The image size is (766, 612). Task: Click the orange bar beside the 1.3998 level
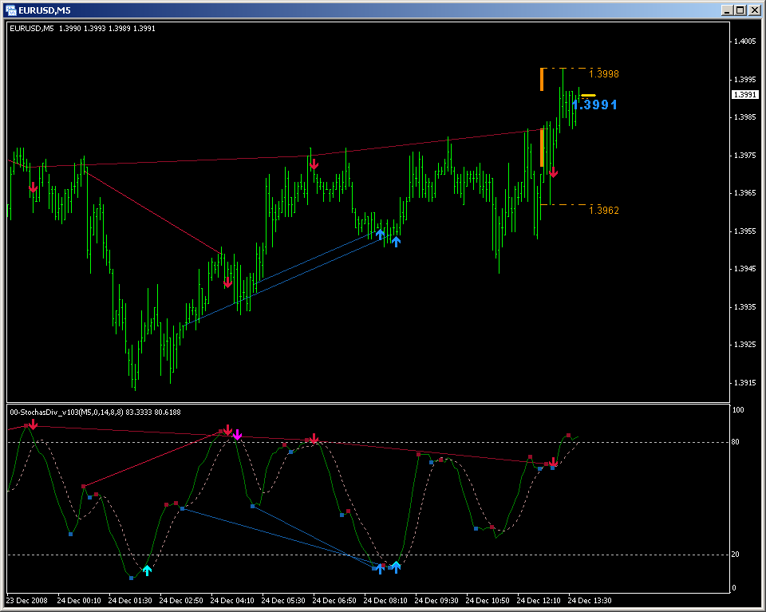click(542, 80)
